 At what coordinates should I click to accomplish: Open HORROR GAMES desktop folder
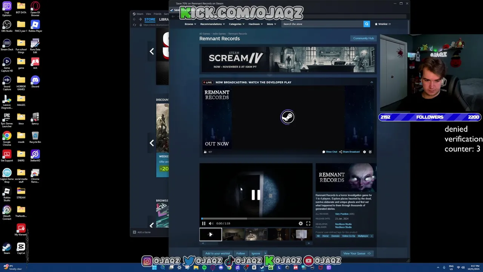click(x=21, y=83)
